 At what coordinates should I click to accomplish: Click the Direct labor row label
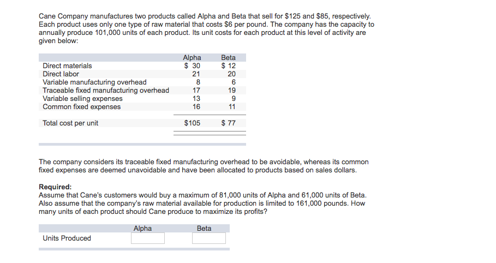click(x=61, y=74)
